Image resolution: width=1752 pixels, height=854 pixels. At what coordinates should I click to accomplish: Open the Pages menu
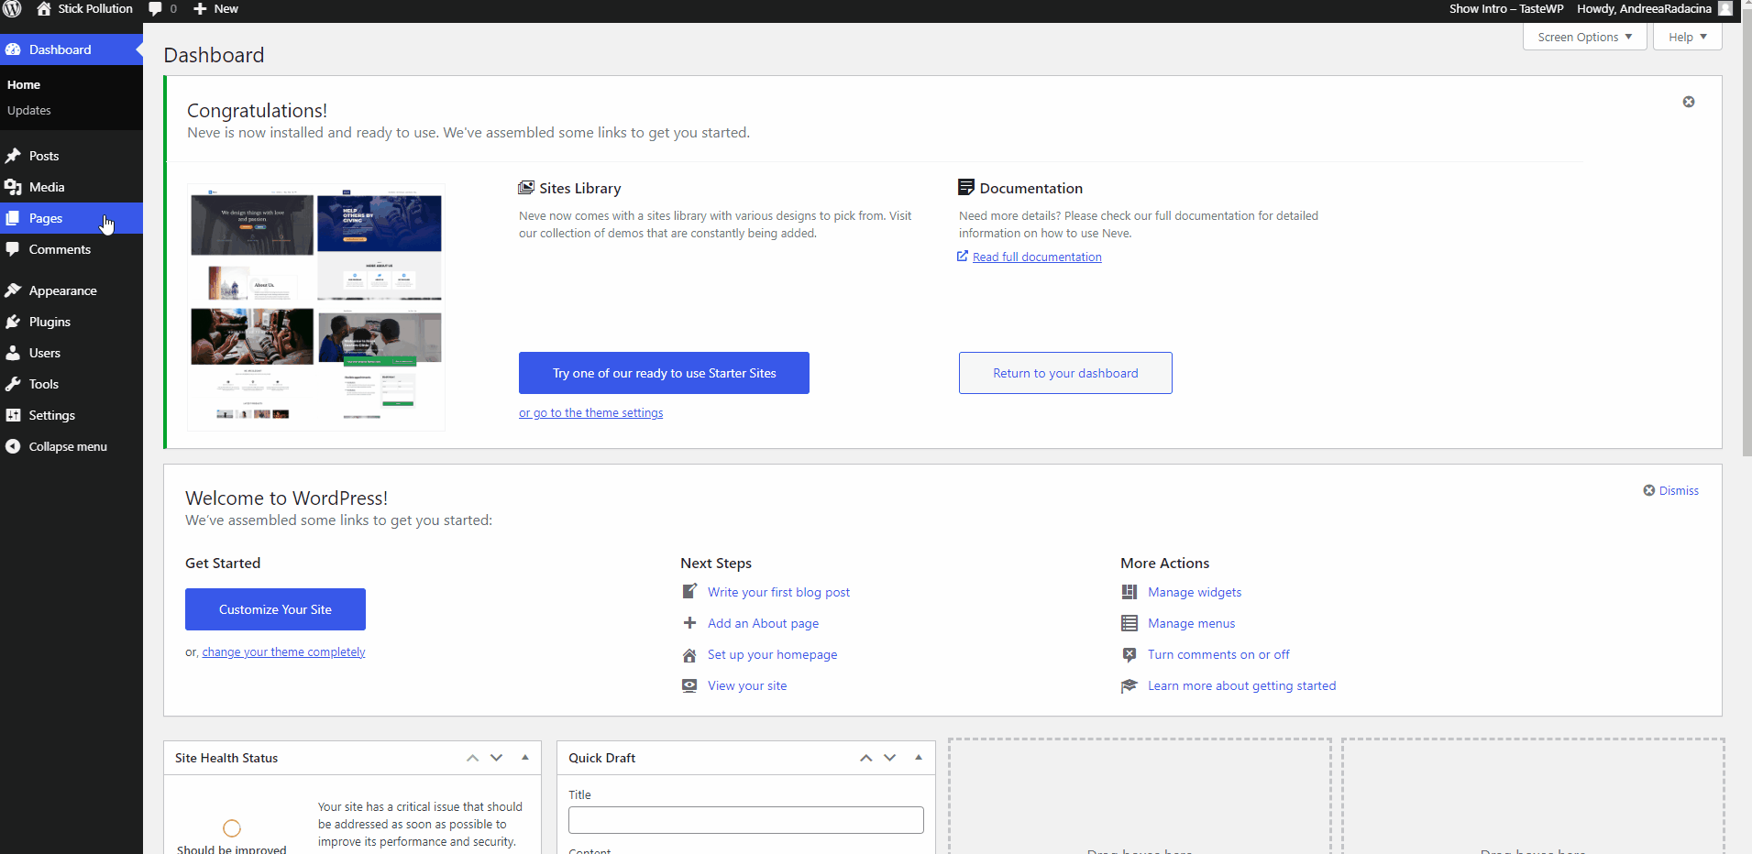(x=72, y=218)
